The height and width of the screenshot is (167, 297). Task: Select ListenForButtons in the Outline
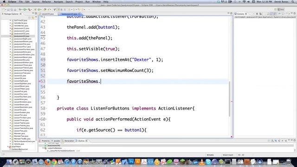tap(55, 148)
